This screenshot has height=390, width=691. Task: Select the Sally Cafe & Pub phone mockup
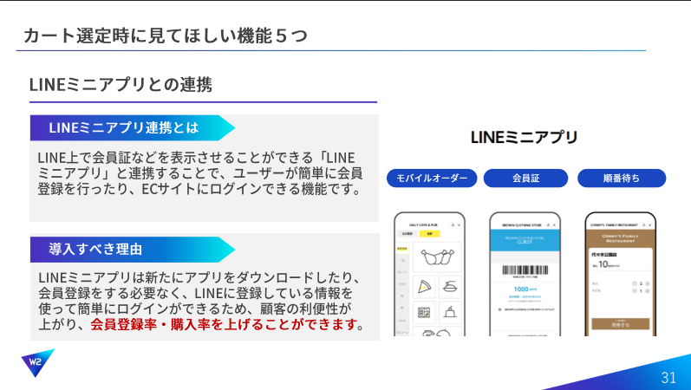430,274
